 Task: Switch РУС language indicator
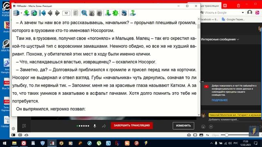[x=236, y=143]
